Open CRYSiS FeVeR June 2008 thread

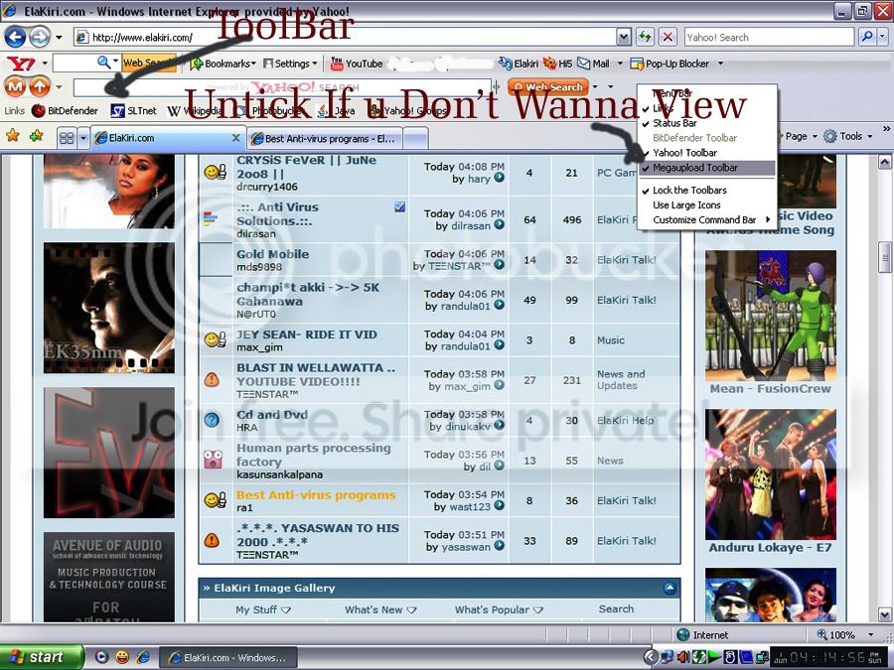[306, 167]
